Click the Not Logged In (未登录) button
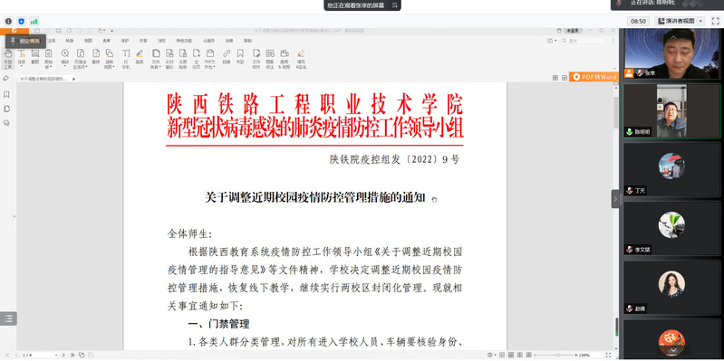This screenshot has height=361, width=724. [x=573, y=31]
